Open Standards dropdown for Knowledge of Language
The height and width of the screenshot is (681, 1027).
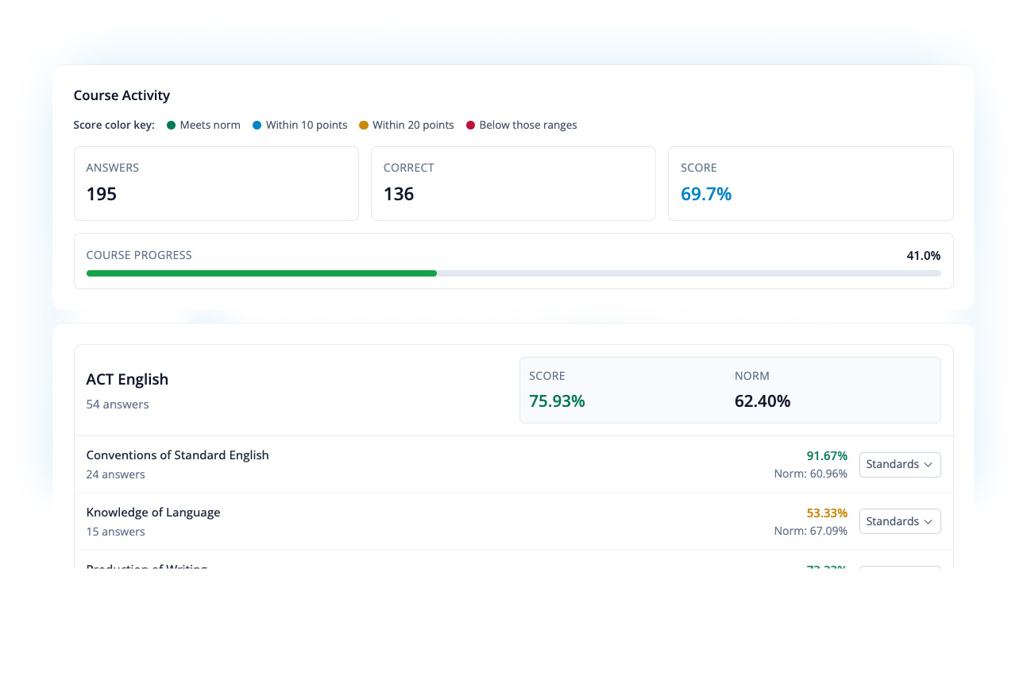pos(900,521)
